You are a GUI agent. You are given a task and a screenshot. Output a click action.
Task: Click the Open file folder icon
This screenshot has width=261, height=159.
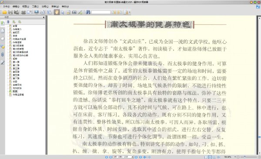[5, 12]
